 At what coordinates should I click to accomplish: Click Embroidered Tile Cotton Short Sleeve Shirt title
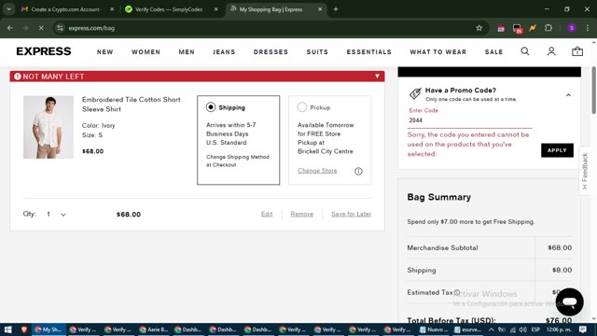point(131,104)
